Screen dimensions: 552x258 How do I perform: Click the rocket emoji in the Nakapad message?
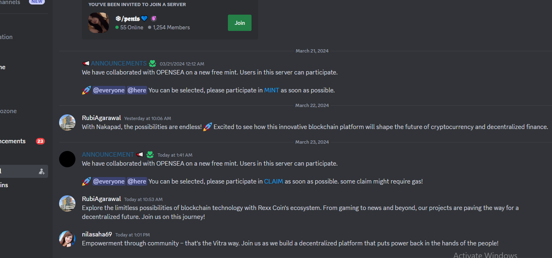[x=208, y=127]
